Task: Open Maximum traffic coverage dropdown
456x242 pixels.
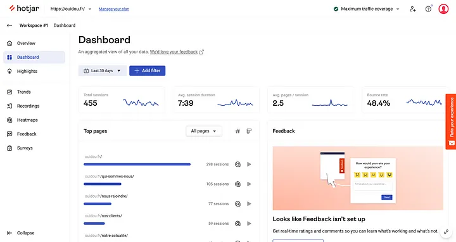Action: click(x=367, y=9)
